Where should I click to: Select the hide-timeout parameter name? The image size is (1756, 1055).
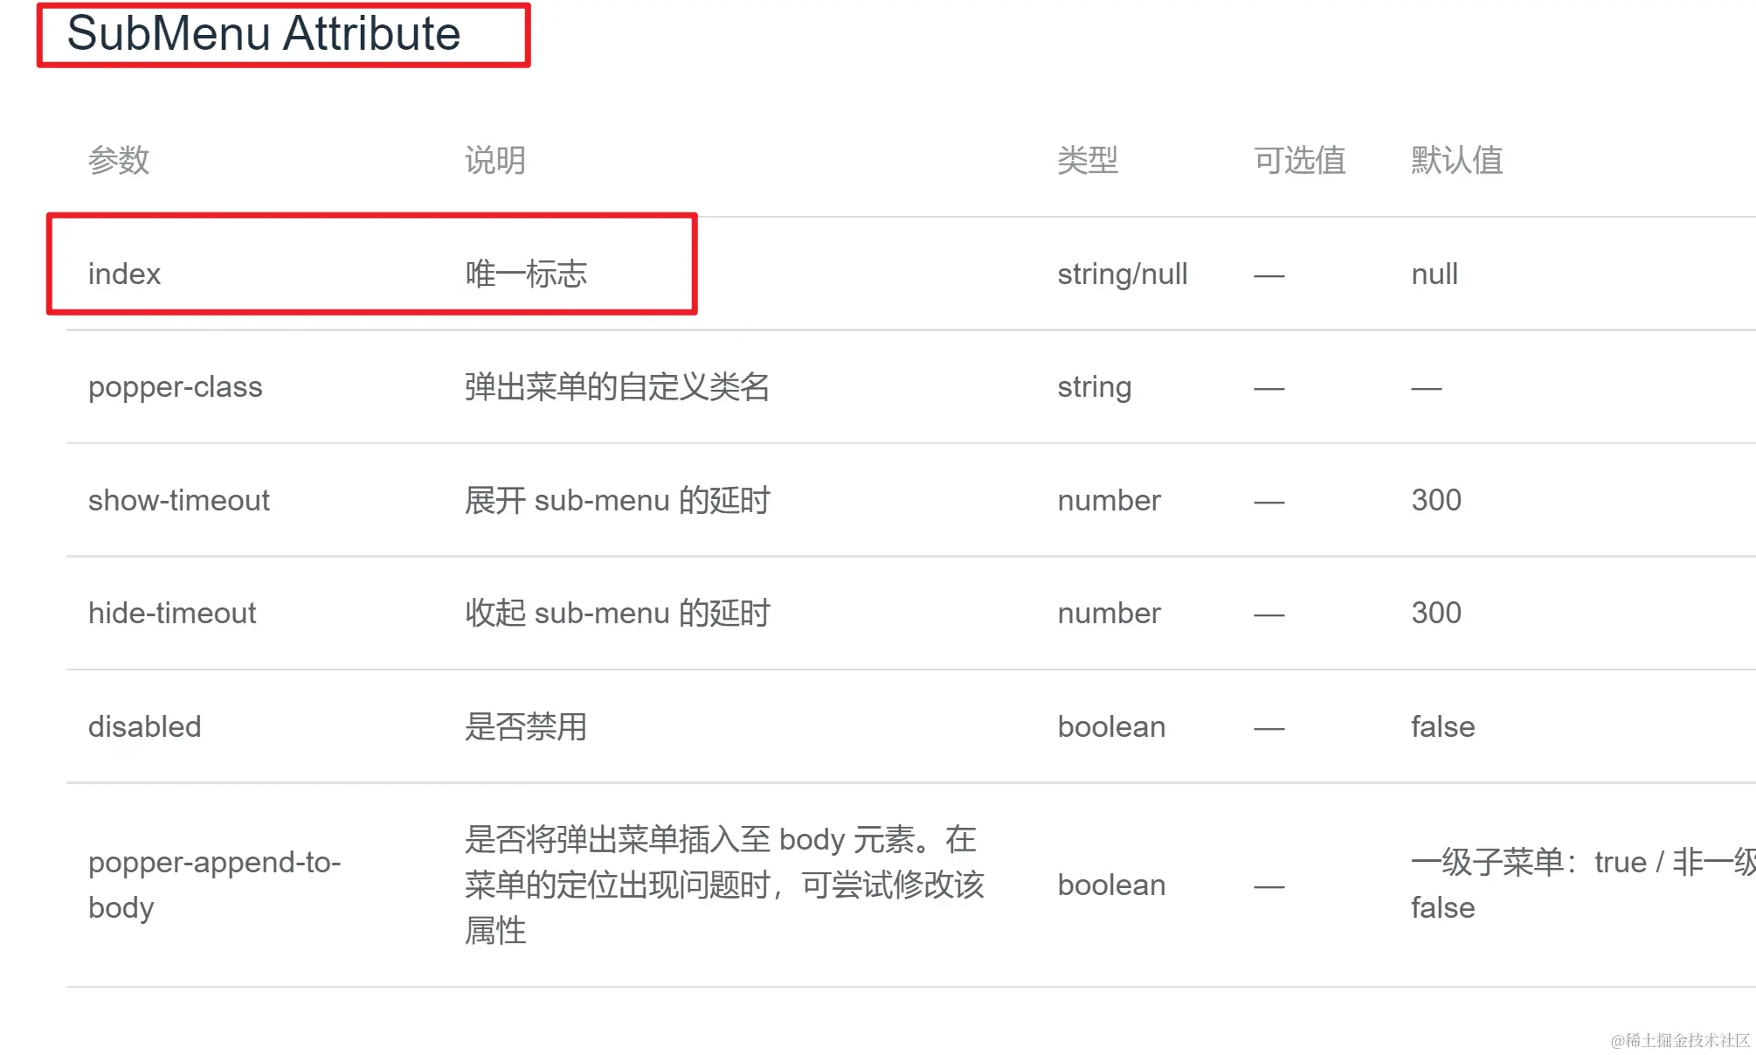point(171,613)
